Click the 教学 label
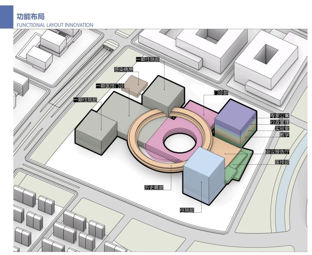This screenshot has height=255, width=312. click(x=284, y=134)
